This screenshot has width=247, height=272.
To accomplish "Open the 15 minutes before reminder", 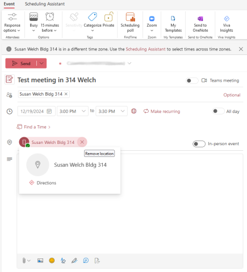I will click(x=50, y=23).
